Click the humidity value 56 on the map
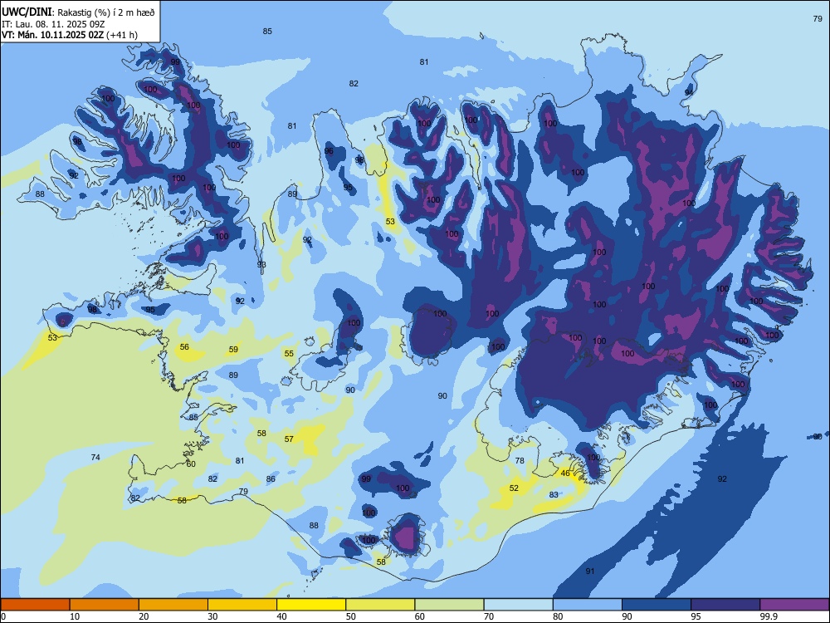 [184, 347]
